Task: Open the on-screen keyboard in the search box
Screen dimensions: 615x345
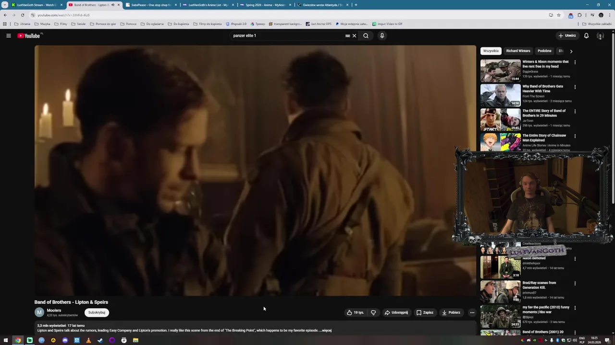Action: coord(347,35)
